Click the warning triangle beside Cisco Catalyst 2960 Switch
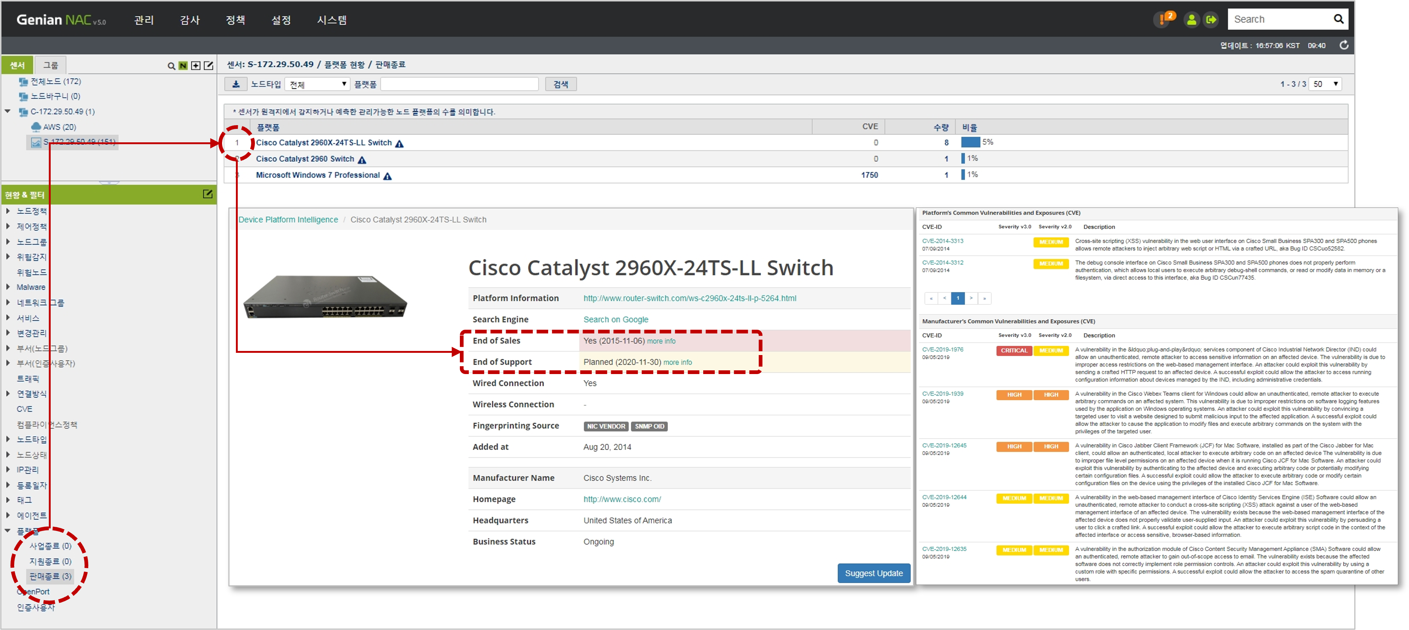This screenshot has height=630, width=1409. [x=362, y=160]
